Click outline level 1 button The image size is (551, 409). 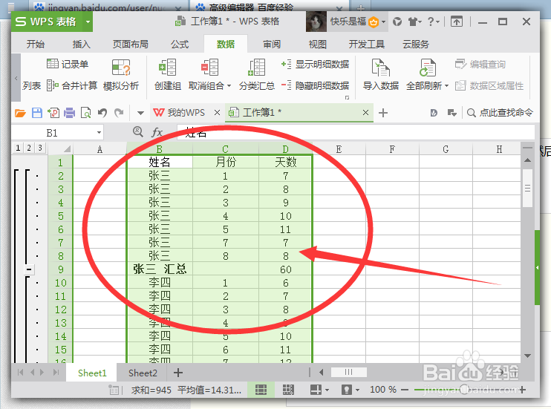click(x=18, y=148)
